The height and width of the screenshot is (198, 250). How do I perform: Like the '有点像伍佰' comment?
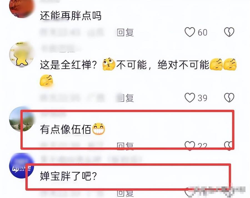(190, 146)
